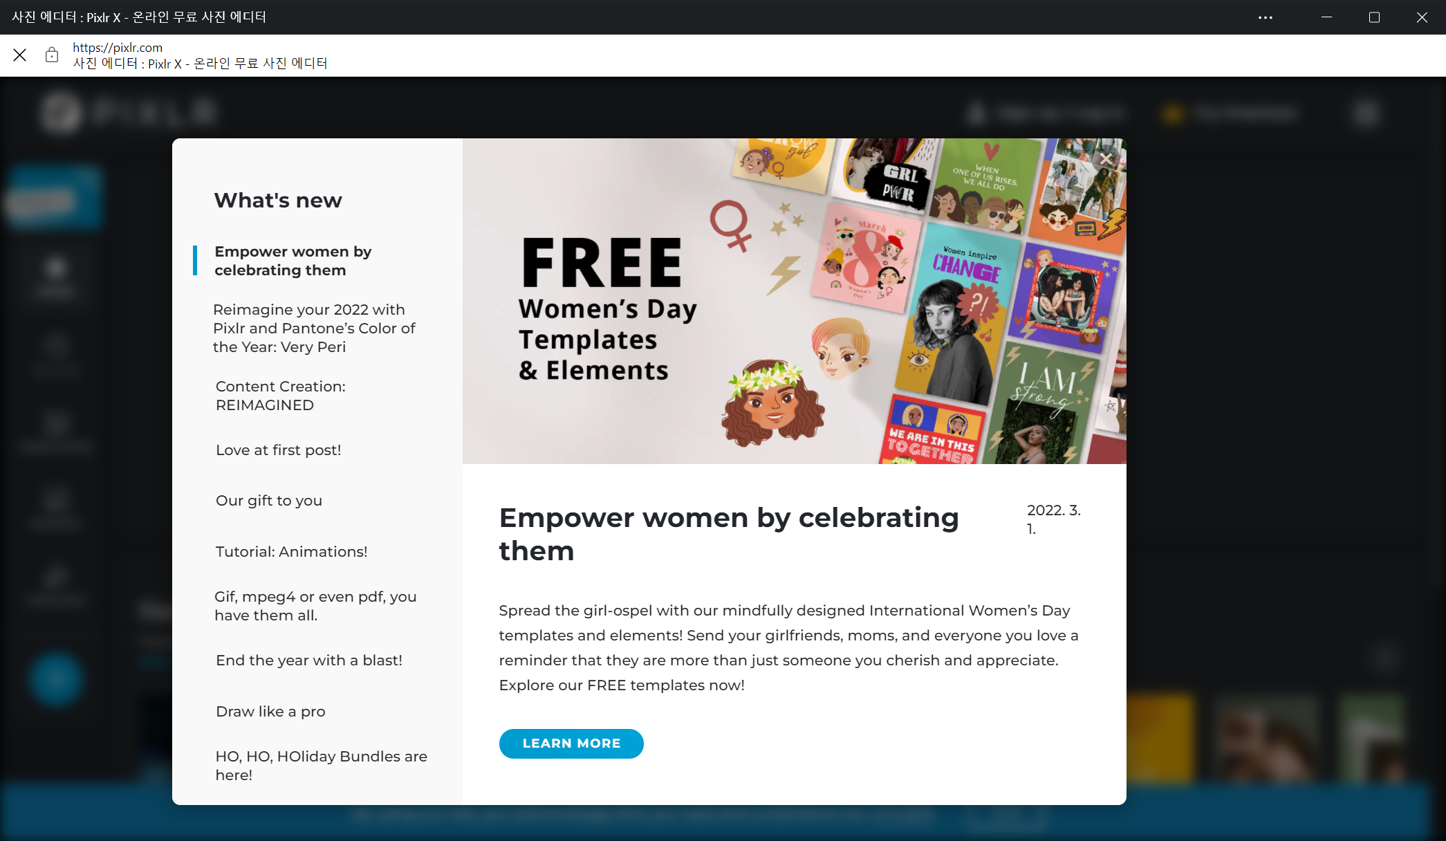Open 'Love at first post!' entry
The width and height of the screenshot is (1446, 841).
tap(278, 450)
